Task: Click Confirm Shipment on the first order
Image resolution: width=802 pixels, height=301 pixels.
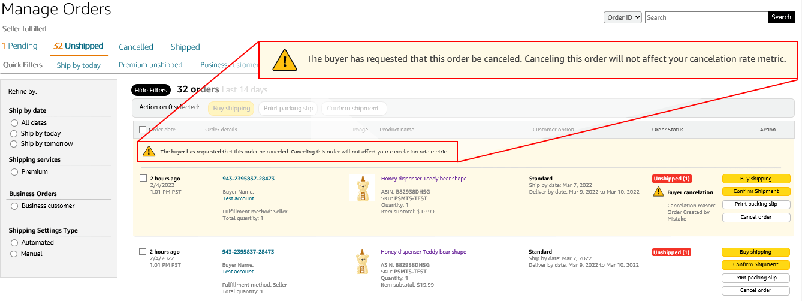Action: (756, 192)
